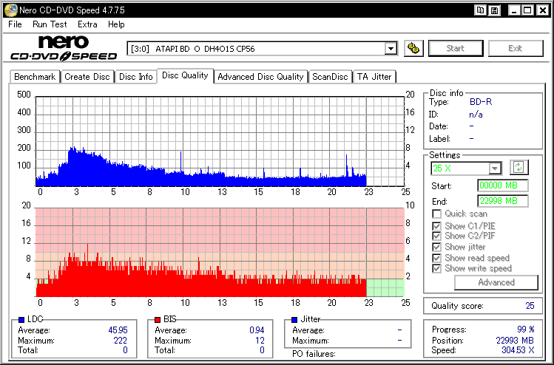Image resolution: width=554 pixels, height=365 pixels.
Task: Click the PO failures label
Action: (314, 354)
